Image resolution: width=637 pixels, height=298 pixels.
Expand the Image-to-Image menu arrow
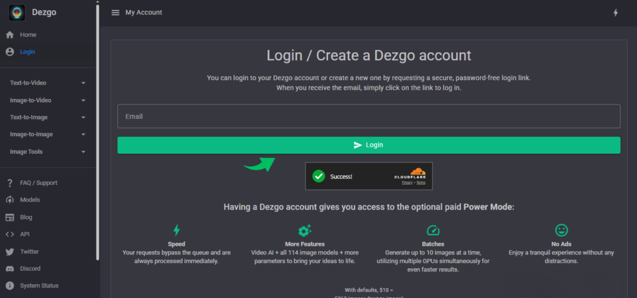83,134
